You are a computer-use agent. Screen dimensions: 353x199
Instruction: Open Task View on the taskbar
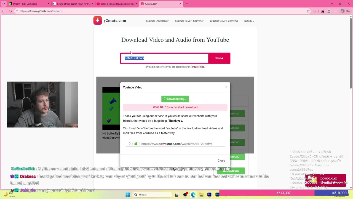[177, 195]
